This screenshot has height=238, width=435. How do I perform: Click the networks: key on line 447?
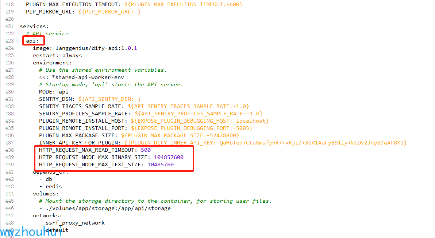point(47,215)
